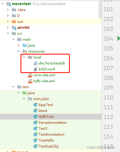Click line number 108 in the gutter
The image size is (120, 152).
tap(108, 78)
